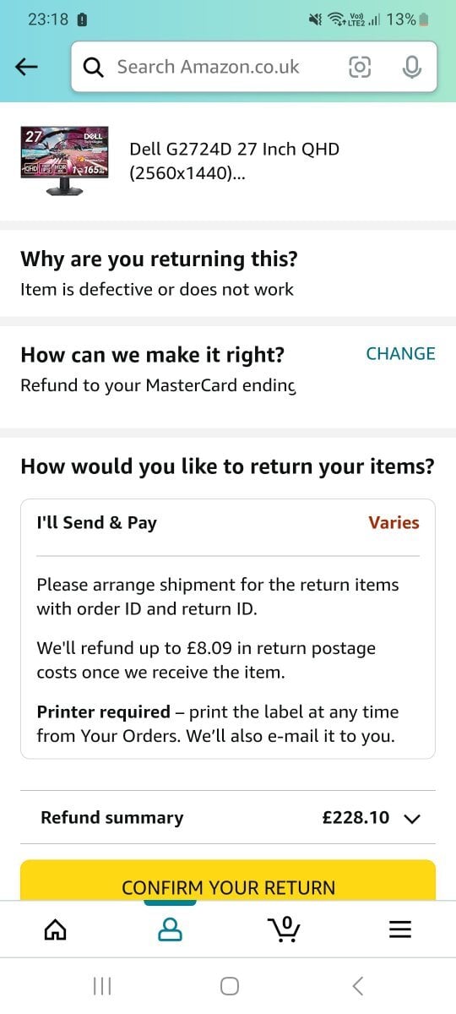Tap Android recent apps button
456x1014 pixels.
pos(102,985)
